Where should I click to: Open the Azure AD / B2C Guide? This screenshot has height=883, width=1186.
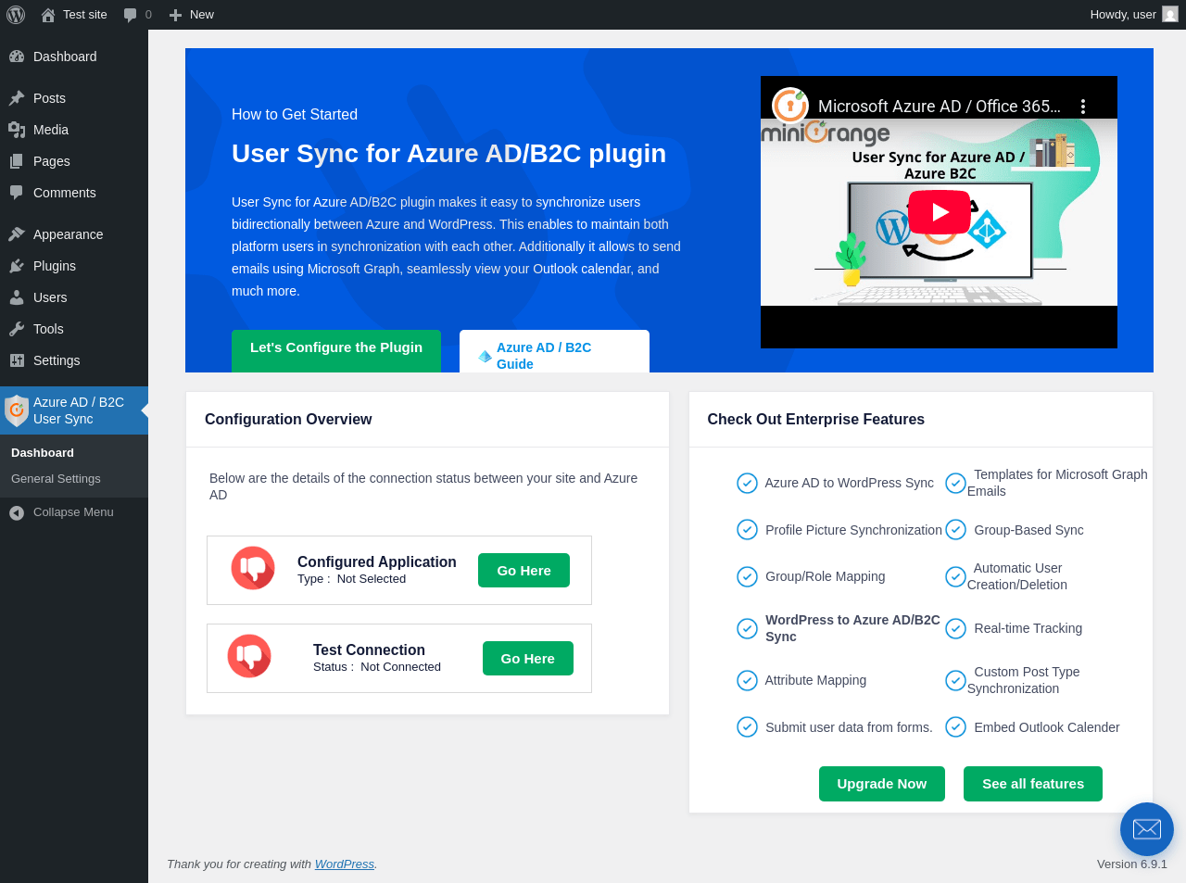click(554, 352)
